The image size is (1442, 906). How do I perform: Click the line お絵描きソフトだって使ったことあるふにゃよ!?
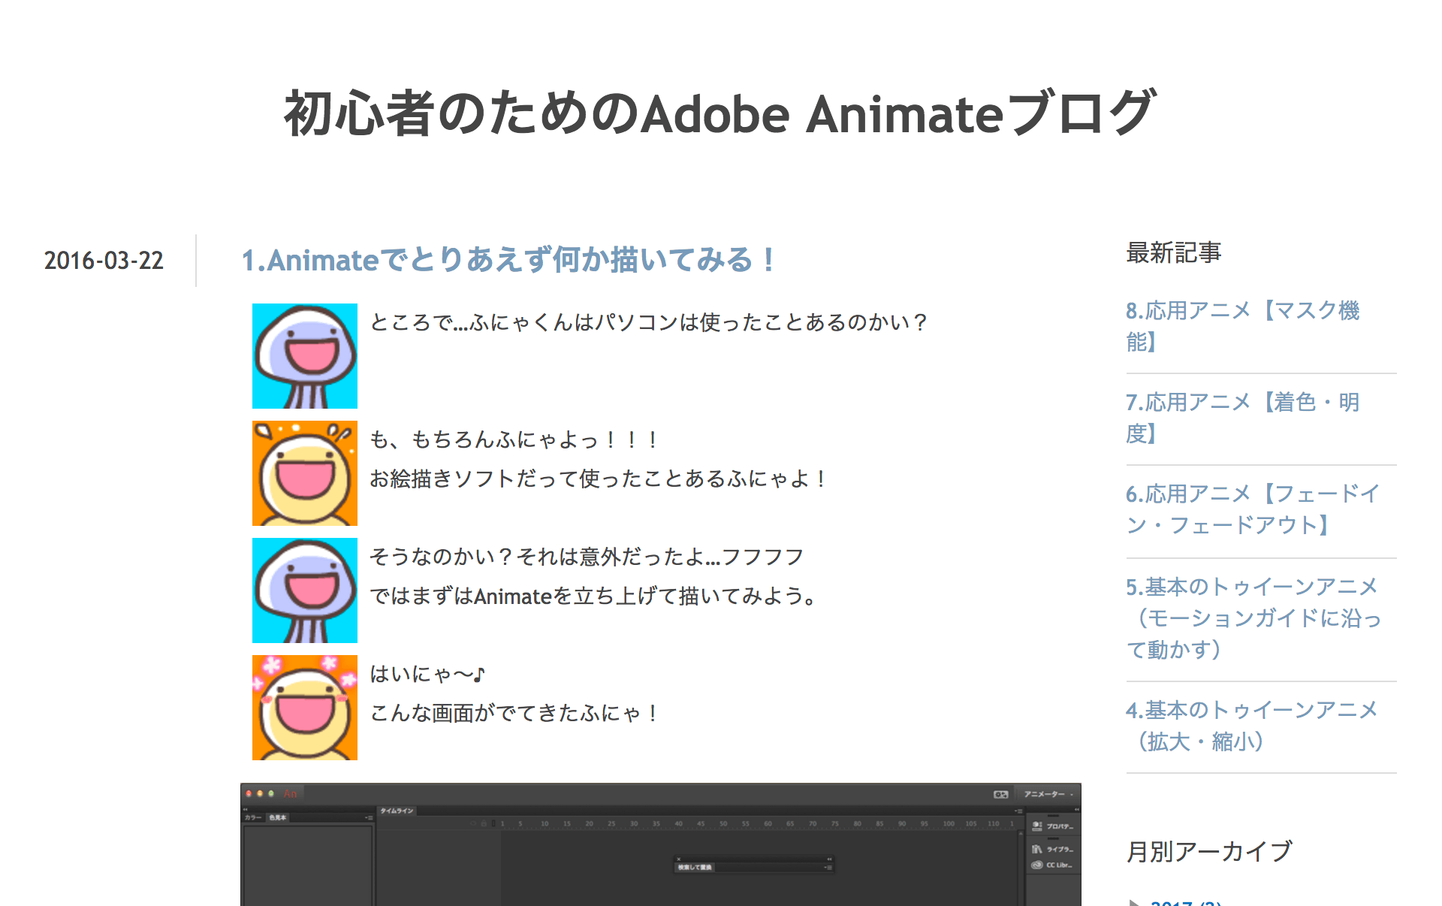coord(598,479)
